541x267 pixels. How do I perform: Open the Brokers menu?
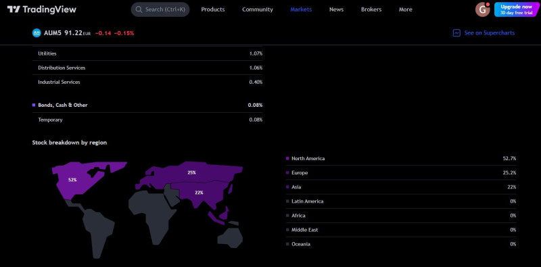(371, 9)
